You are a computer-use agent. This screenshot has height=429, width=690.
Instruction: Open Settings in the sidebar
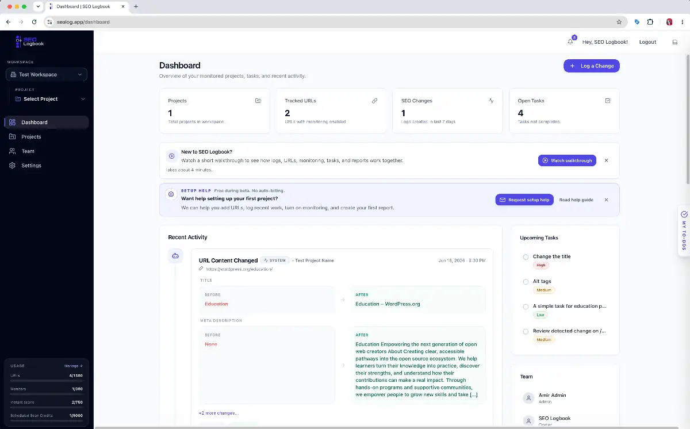(47, 166)
